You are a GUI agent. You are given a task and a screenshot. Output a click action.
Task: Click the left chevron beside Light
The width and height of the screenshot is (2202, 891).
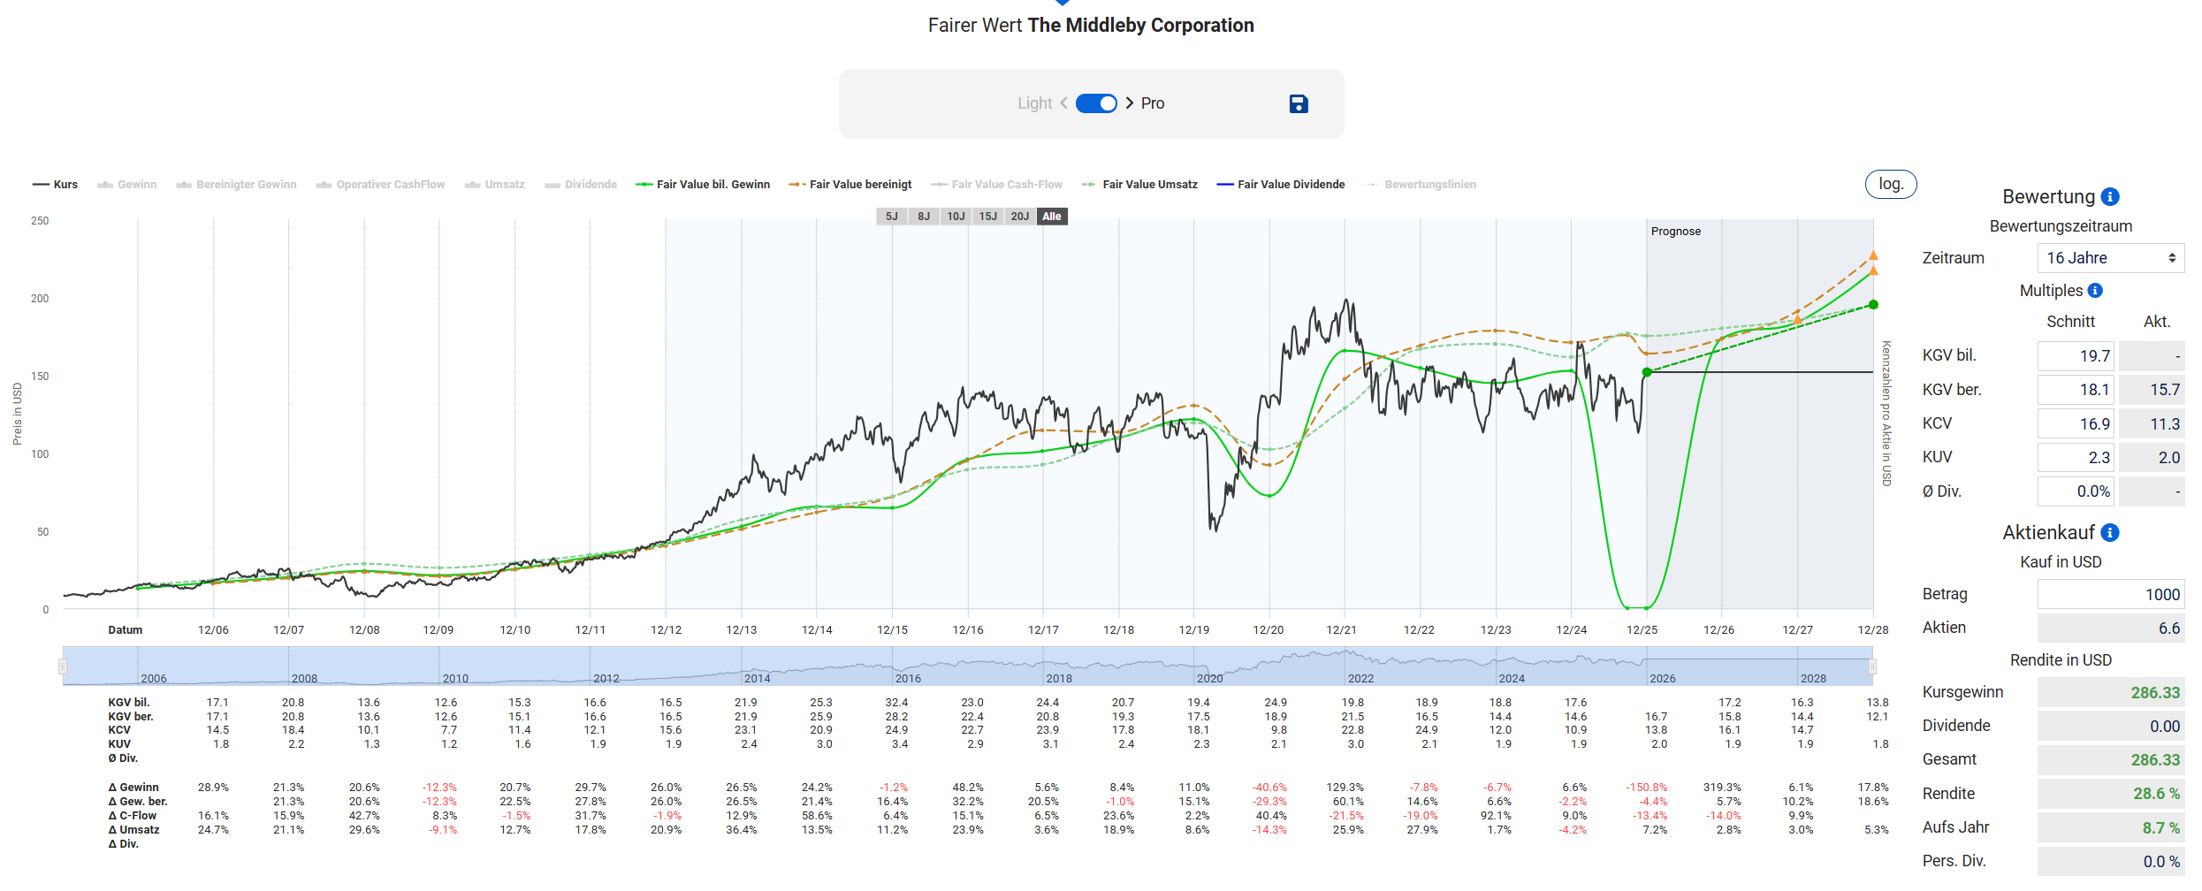click(x=1063, y=103)
